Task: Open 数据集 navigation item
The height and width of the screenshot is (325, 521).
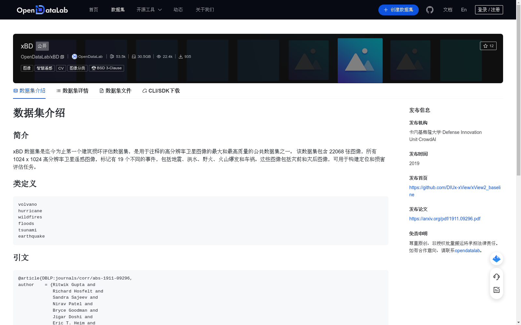Action: [x=118, y=10]
